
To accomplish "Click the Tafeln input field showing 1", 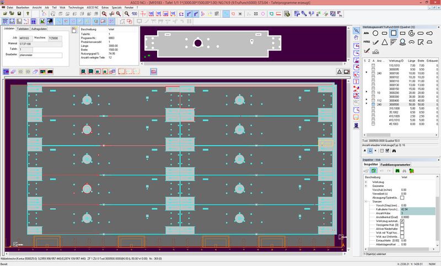I will 25,49.
